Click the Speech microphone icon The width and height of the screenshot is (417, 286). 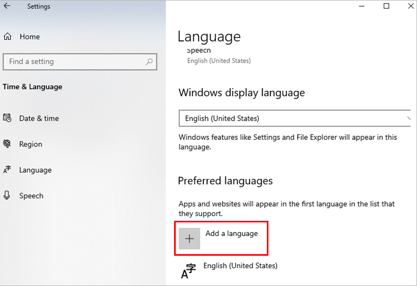click(x=7, y=195)
